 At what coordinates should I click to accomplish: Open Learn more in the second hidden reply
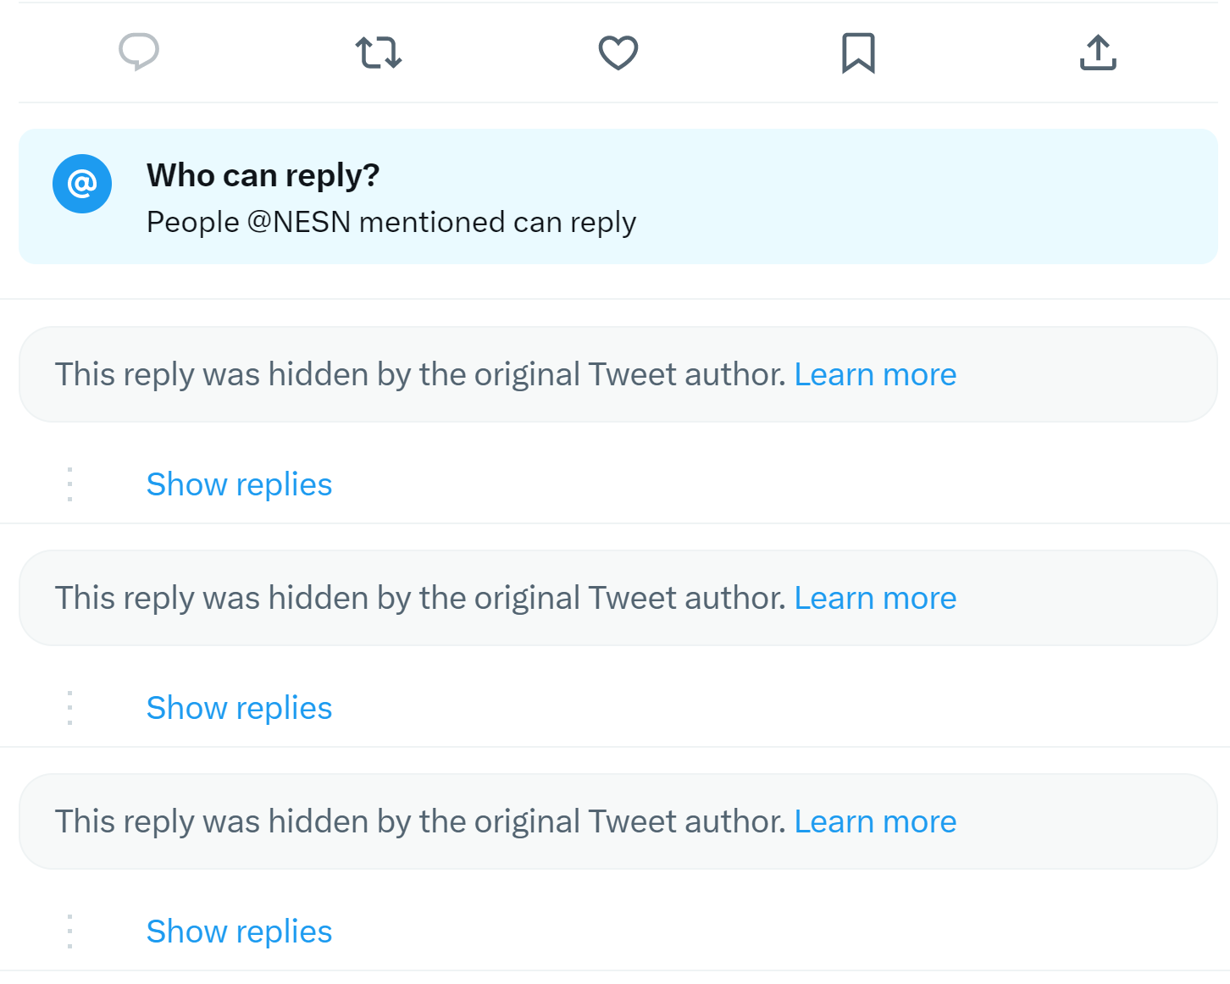click(875, 598)
